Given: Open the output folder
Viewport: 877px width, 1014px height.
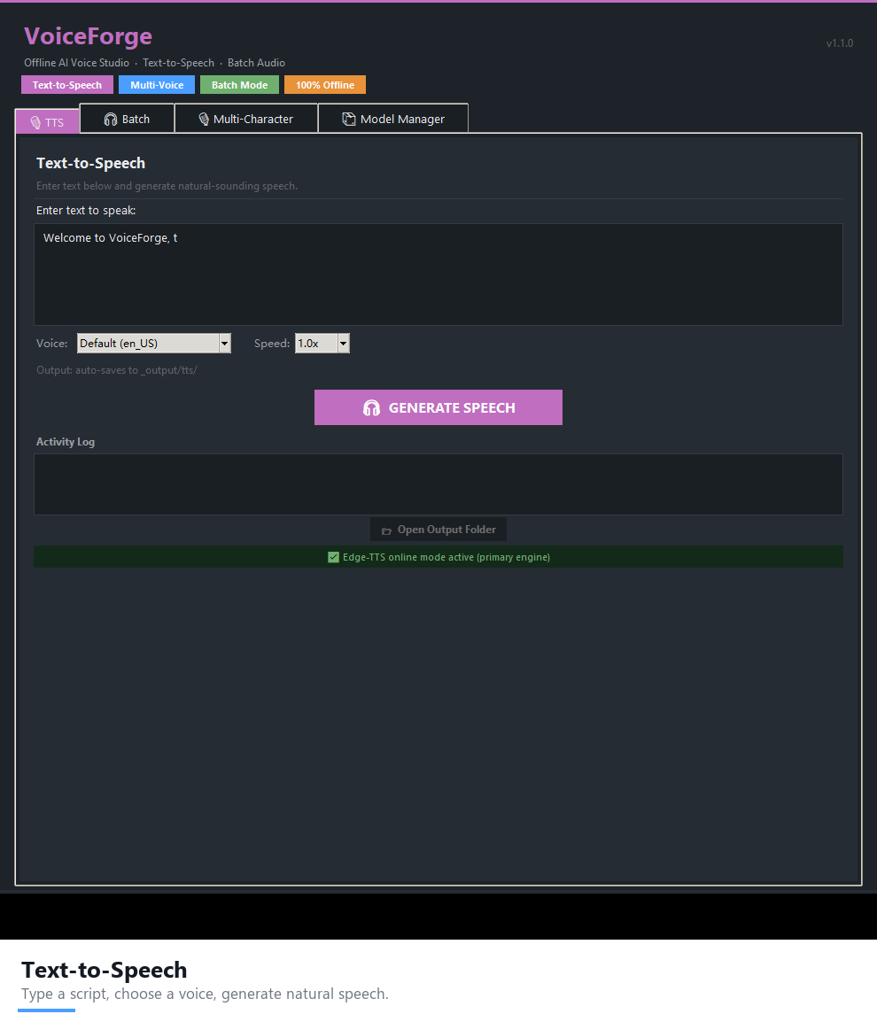Looking at the screenshot, I should 438,530.
